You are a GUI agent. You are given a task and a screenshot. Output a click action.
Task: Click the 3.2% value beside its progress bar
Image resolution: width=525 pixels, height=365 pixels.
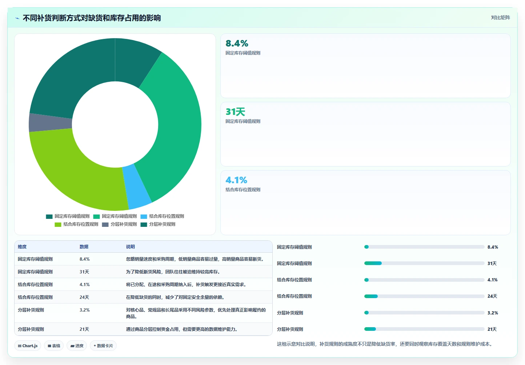(493, 313)
